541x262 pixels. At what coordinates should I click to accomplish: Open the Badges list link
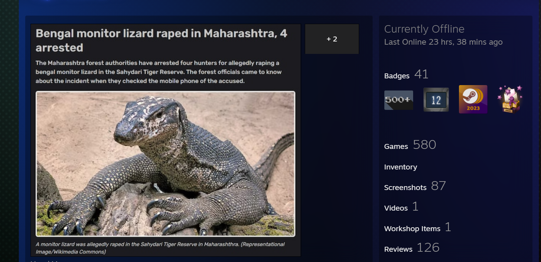(x=397, y=76)
